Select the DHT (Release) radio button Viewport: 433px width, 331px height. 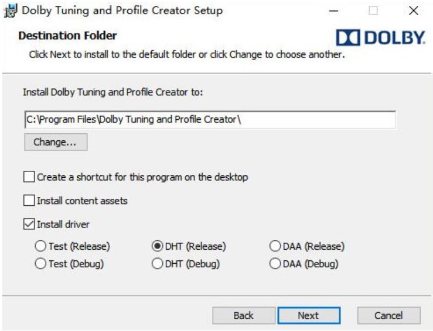point(157,247)
